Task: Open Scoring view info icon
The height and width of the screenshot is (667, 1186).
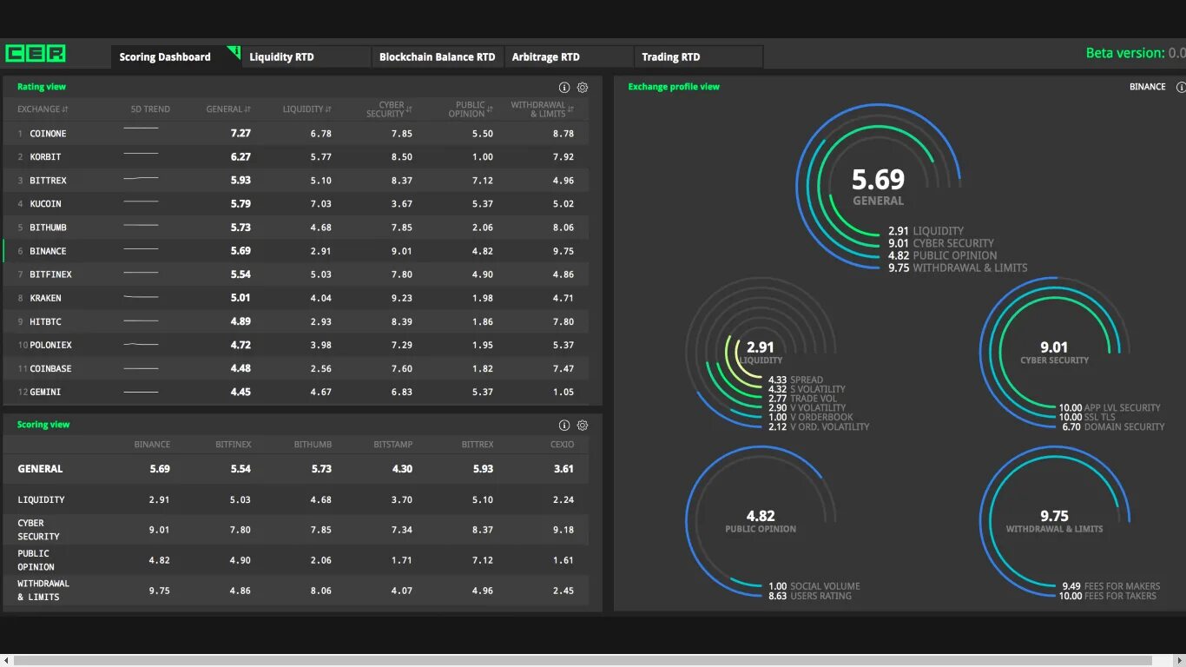Action: [564, 426]
